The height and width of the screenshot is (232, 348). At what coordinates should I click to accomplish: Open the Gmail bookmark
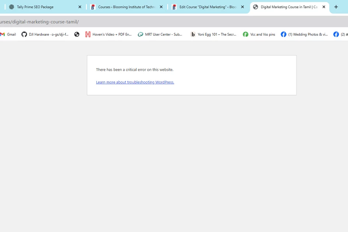pos(8,34)
